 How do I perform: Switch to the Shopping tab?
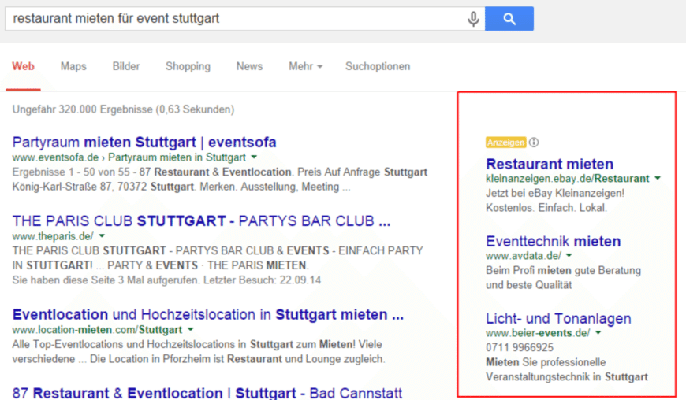pos(188,66)
